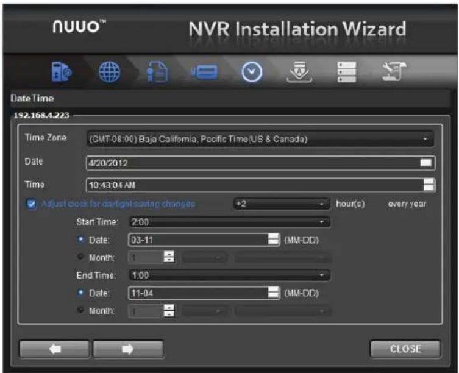
Task: Select the clock Date Time step icon
Action: pos(252,72)
